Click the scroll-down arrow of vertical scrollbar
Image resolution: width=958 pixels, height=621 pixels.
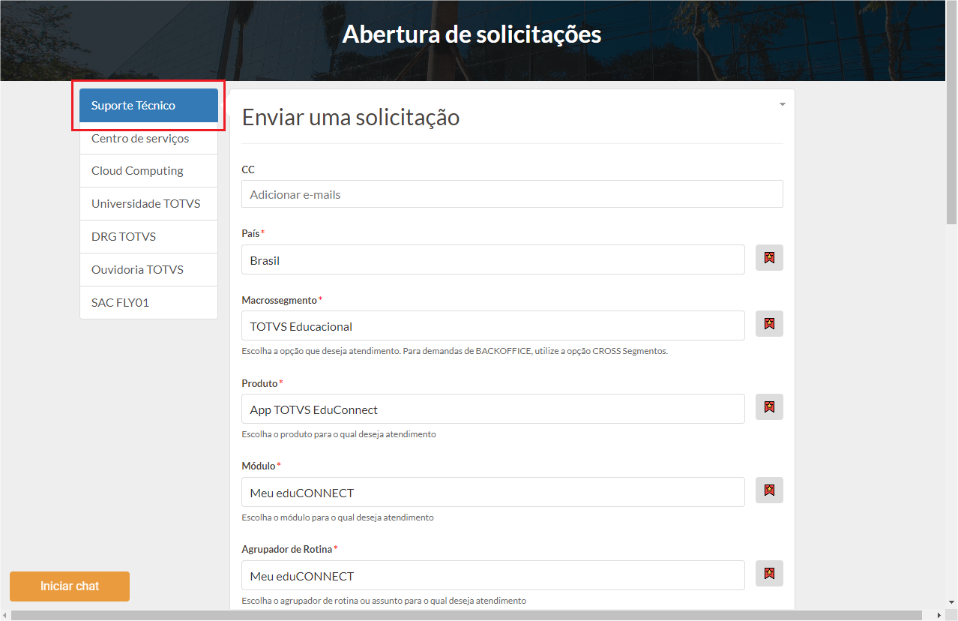tap(951, 602)
